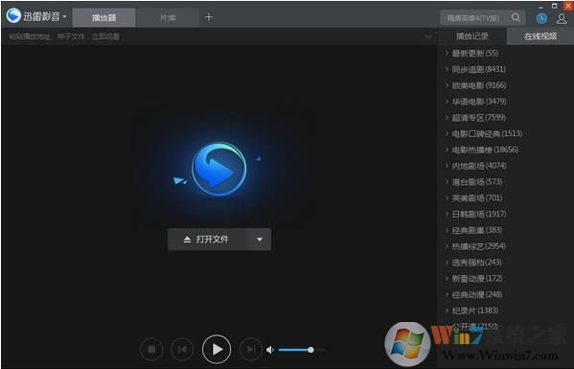
Task: Open the user account icon
Action: click(x=562, y=18)
